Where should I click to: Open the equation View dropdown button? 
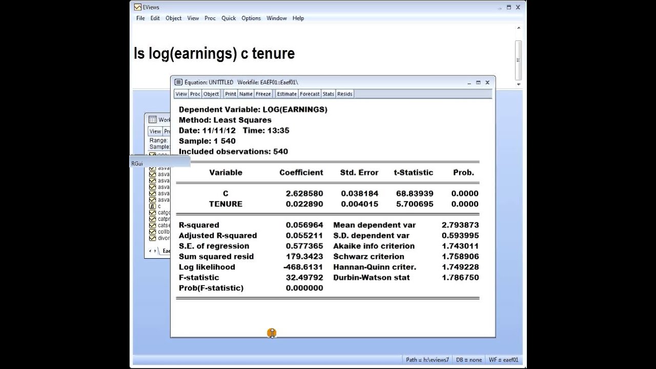(x=181, y=94)
